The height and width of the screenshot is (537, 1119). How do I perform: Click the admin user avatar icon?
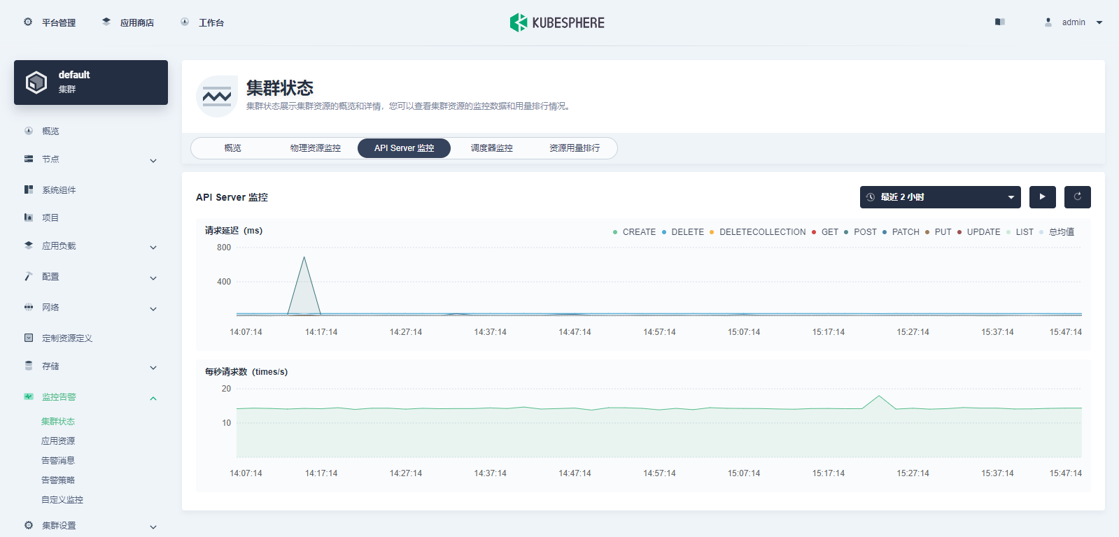click(1048, 22)
